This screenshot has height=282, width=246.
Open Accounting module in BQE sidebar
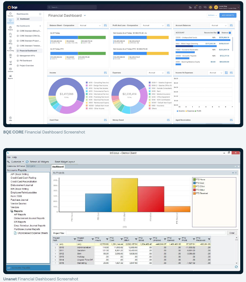pyautogui.click(x=10, y=49)
